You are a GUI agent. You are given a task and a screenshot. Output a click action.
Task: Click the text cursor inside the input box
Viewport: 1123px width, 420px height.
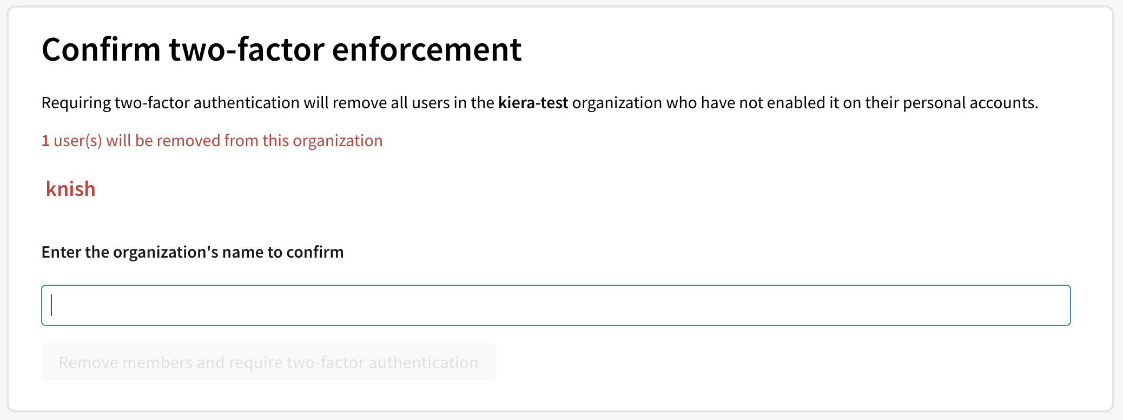51,305
